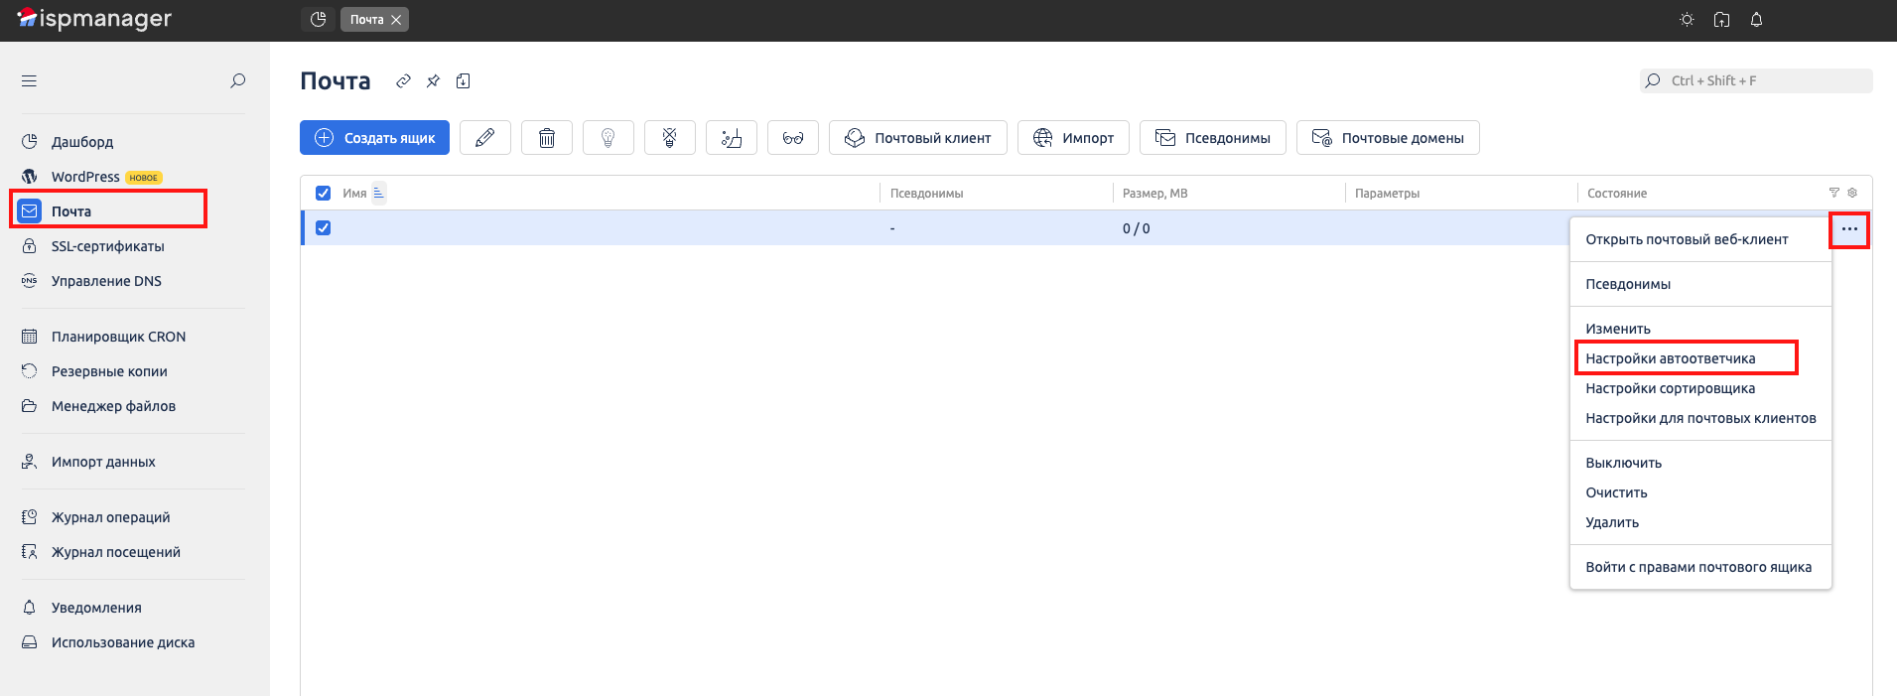Open table column settings gear
This screenshot has width=1897, height=696.
click(x=1852, y=193)
